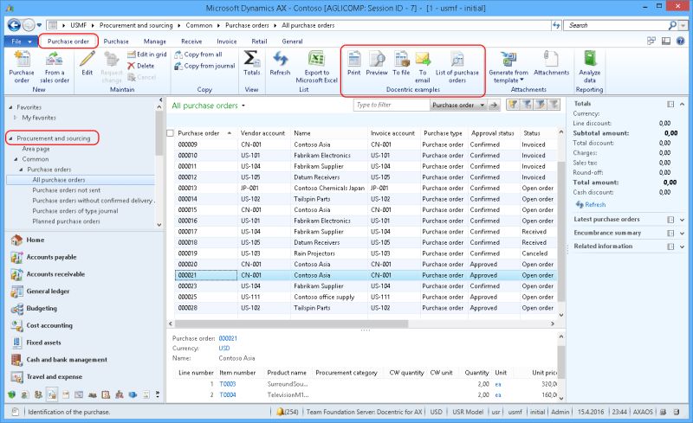Open Generate from template dropdown

click(508, 67)
